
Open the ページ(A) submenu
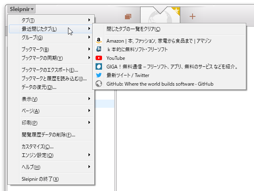point(51,111)
